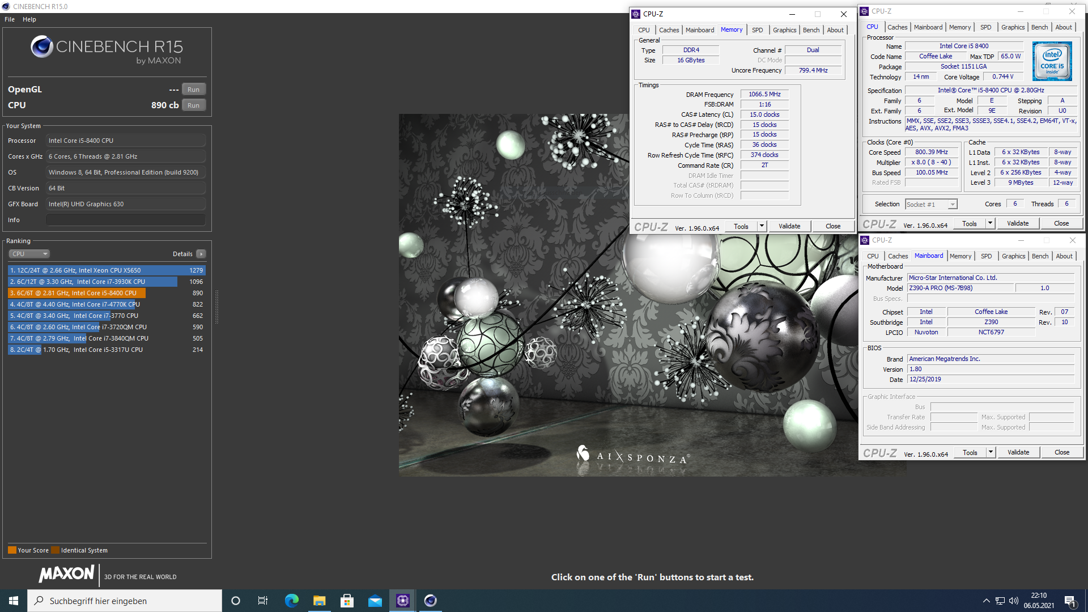
Task: Click the GFX Board field UHD Graphics 630
Action: (x=126, y=204)
